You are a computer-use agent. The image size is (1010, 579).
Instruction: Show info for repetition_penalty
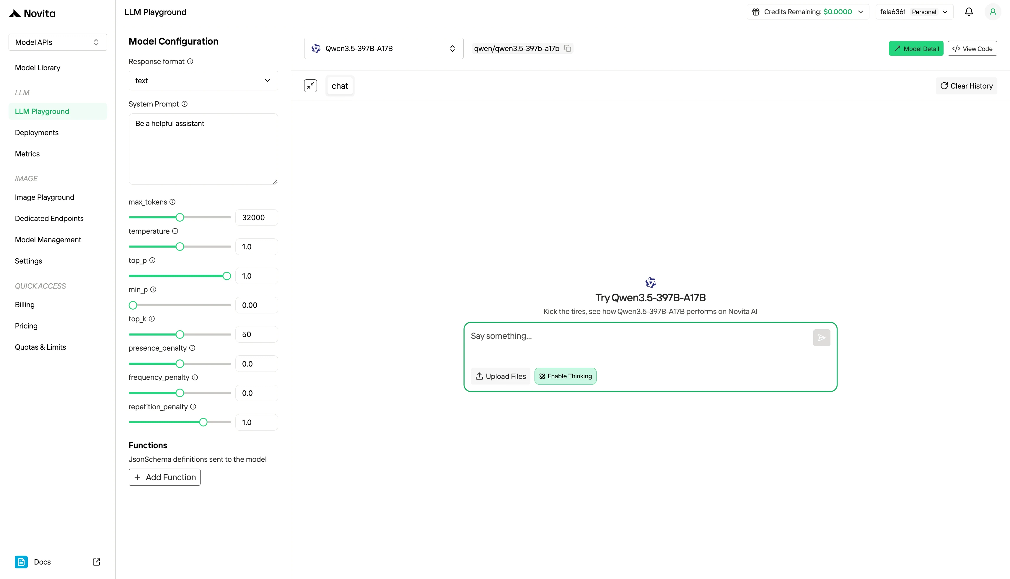pyautogui.click(x=193, y=406)
